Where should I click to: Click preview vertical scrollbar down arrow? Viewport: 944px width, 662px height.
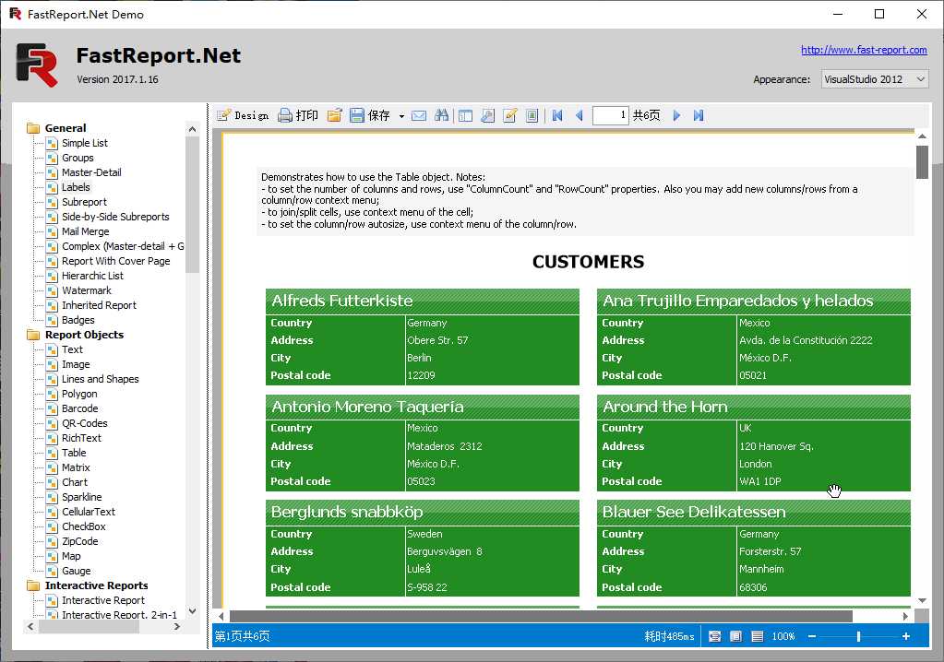922,600
